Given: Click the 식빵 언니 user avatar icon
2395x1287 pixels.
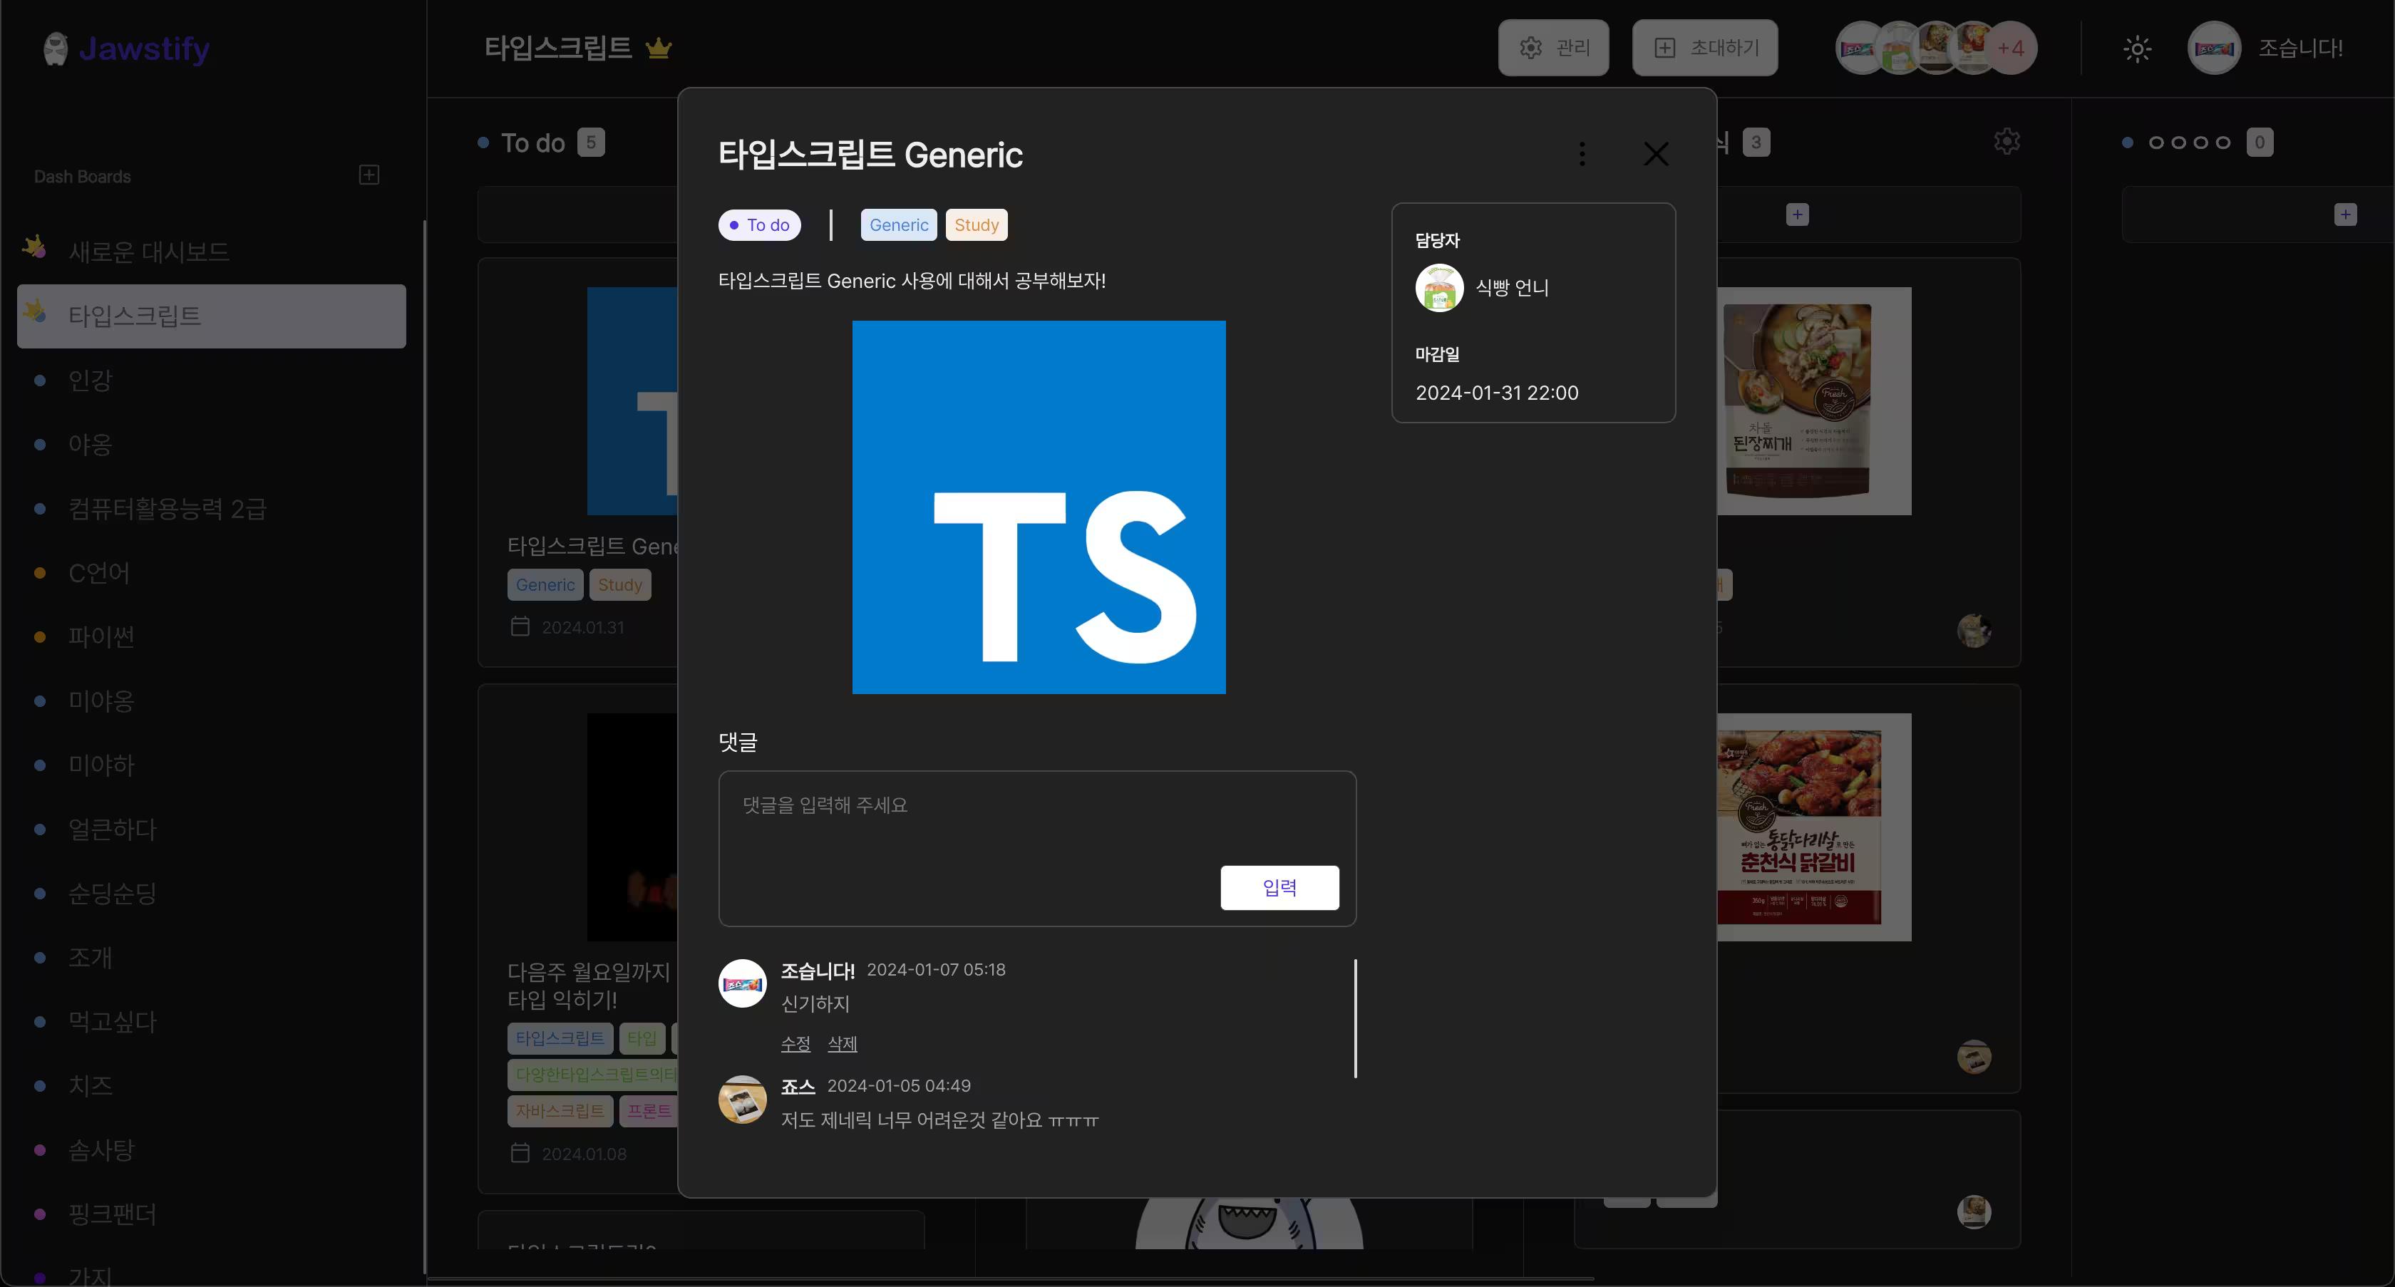Looking at the screenshot, I should click(x=1438, y=287).
